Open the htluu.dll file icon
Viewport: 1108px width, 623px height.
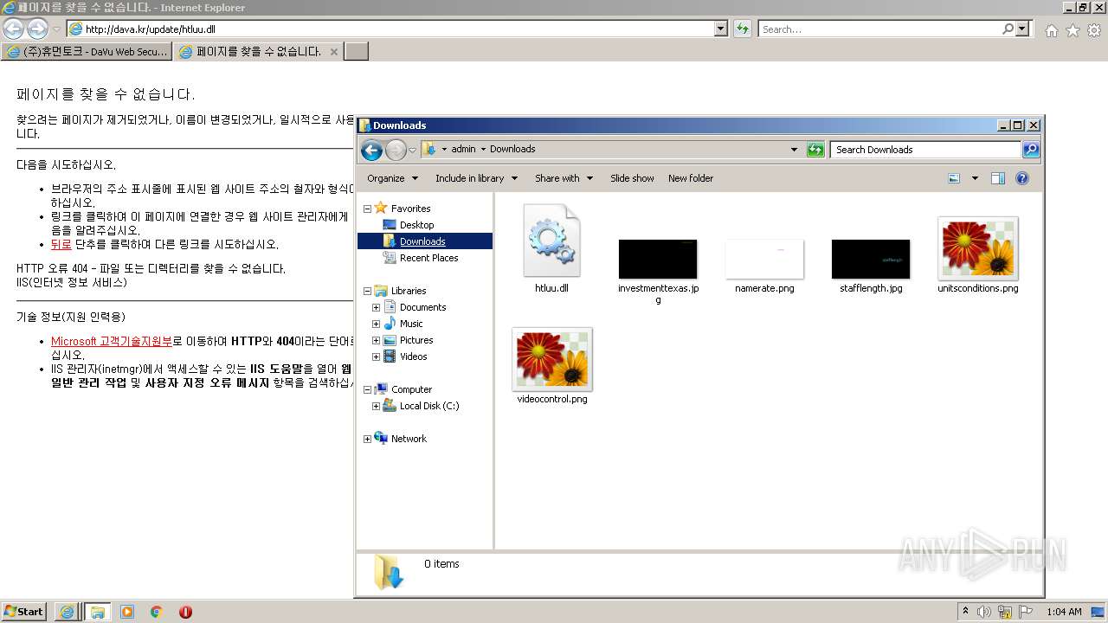pos(551,241)
